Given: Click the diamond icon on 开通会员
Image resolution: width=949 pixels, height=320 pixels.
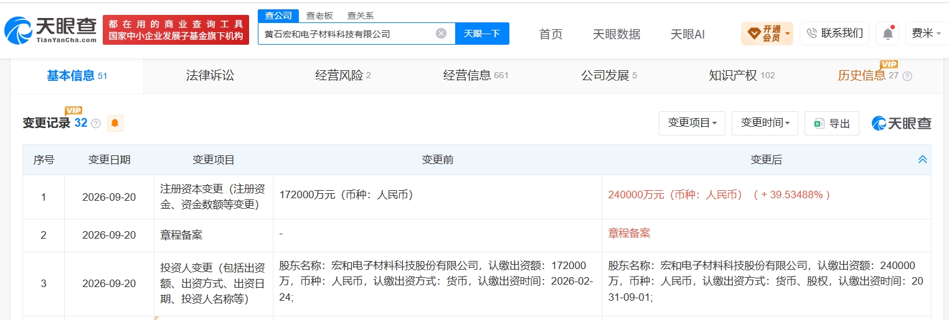Looking at the screenshot, I should (x=753, y=33).
